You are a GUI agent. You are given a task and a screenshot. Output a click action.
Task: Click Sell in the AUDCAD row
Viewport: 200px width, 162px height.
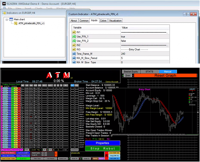[19, 88]
